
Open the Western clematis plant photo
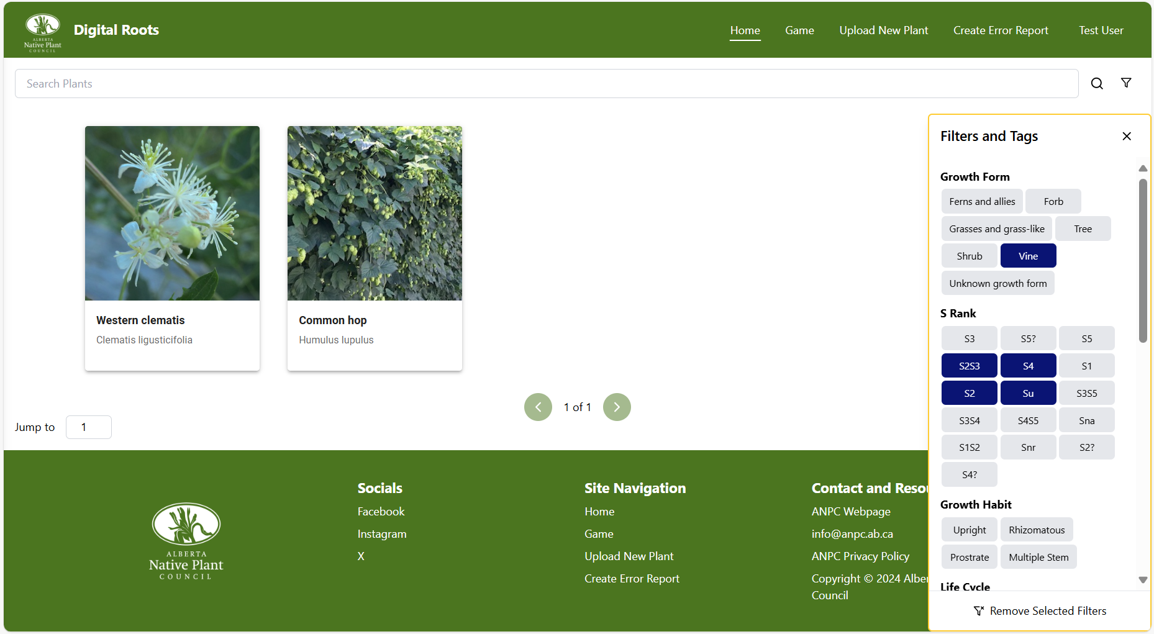coord(172,213)
